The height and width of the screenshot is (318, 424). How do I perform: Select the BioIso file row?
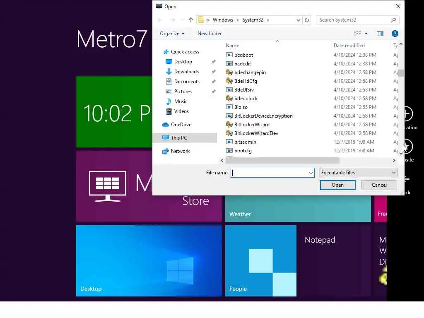click(311, 107)
